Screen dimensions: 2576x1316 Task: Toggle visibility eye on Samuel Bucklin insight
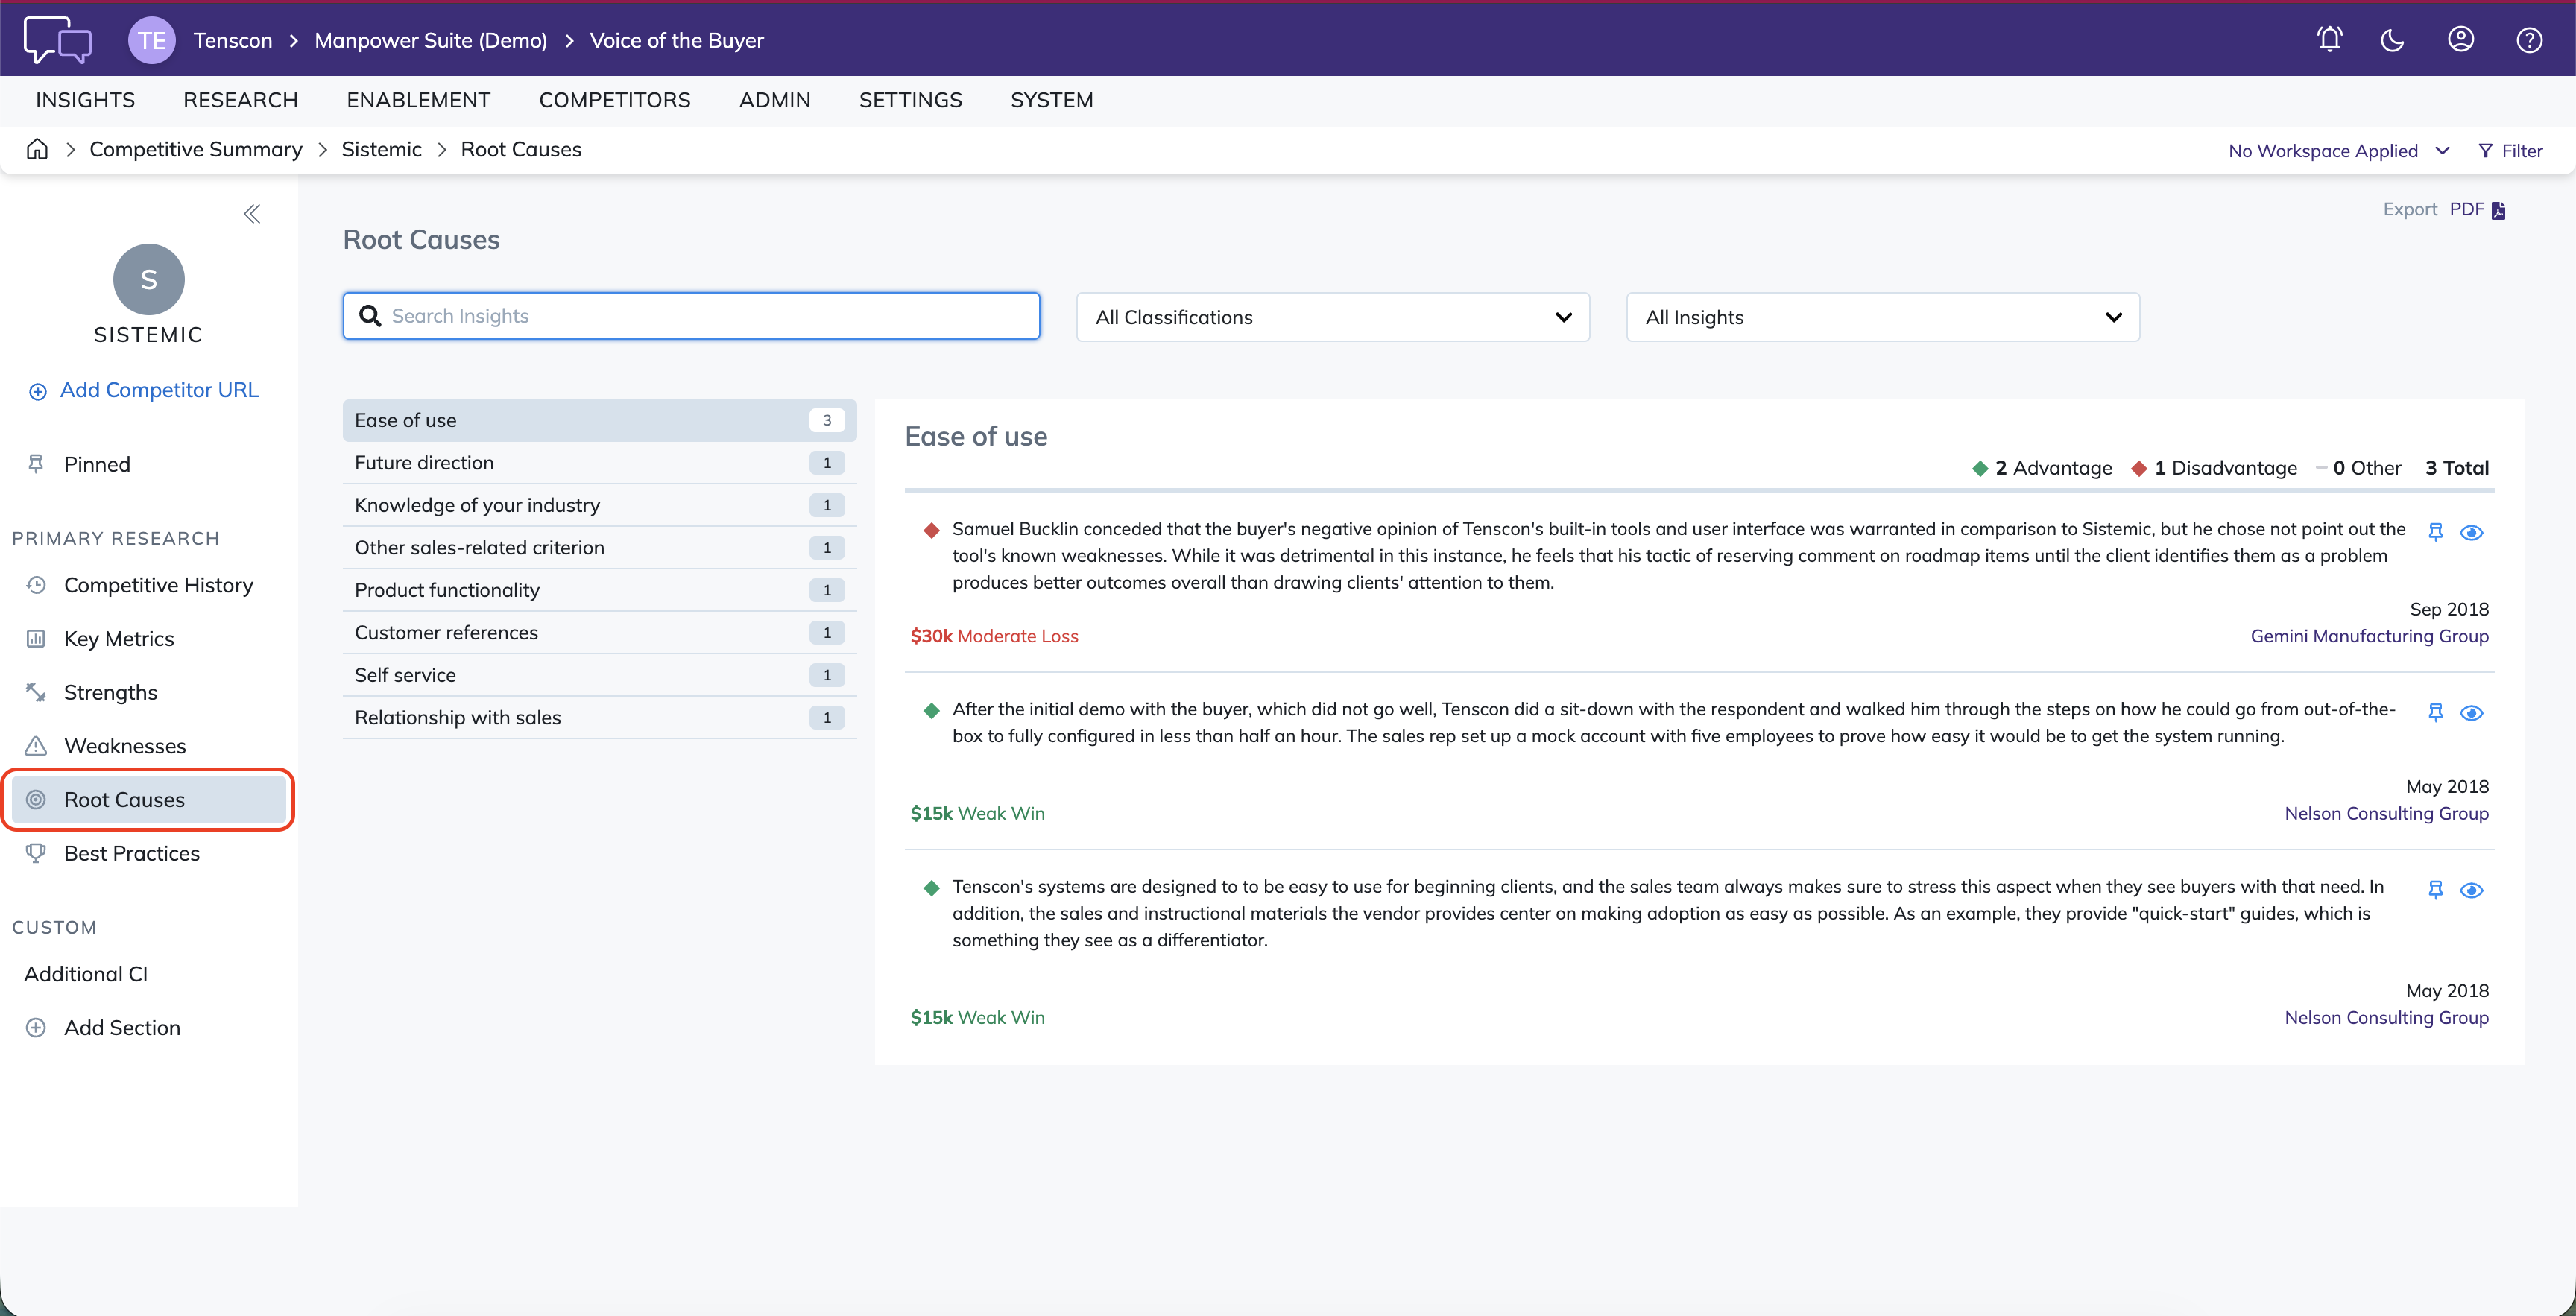[x=2471, y=532]
